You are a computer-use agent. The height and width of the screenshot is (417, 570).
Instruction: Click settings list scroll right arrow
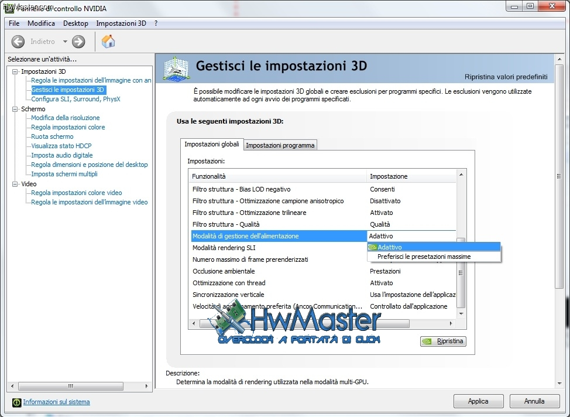[451, 323]
